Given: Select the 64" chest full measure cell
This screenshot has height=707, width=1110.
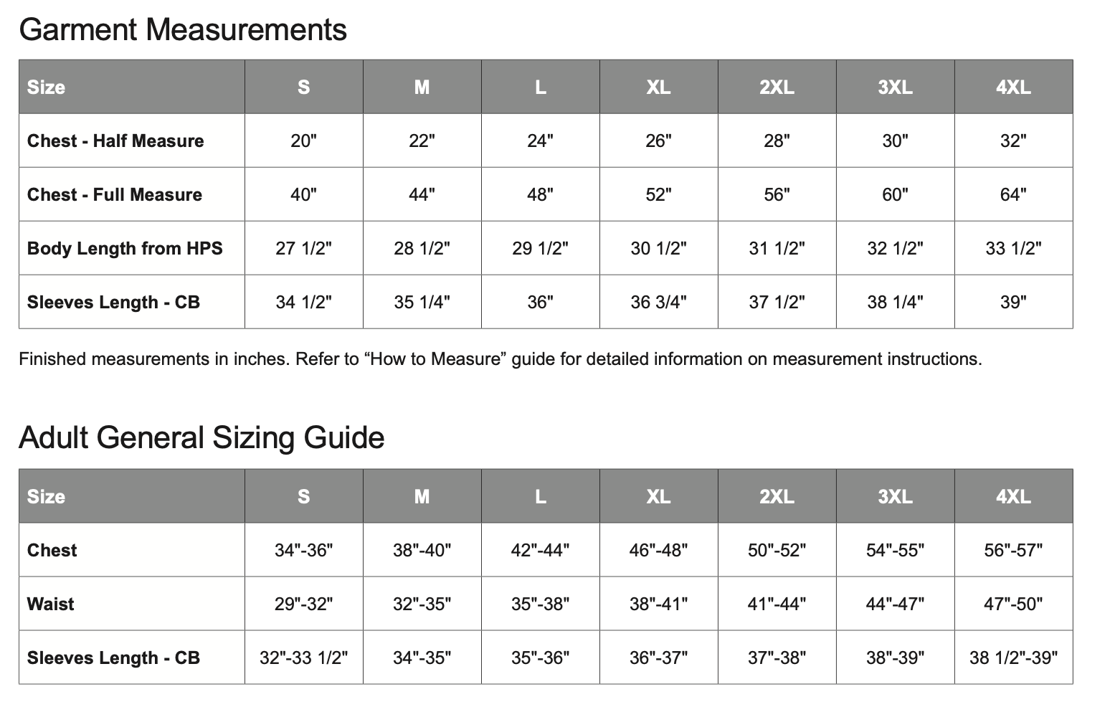Looking at the screenshot, I should click(x=1013, y=195).
